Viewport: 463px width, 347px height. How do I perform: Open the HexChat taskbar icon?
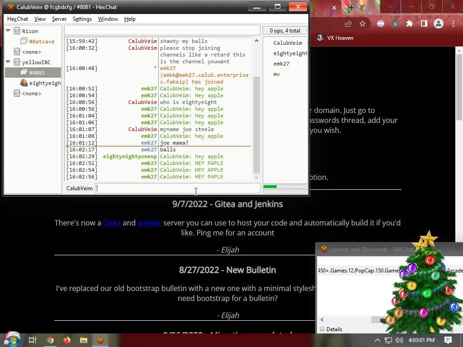[100, 340]
